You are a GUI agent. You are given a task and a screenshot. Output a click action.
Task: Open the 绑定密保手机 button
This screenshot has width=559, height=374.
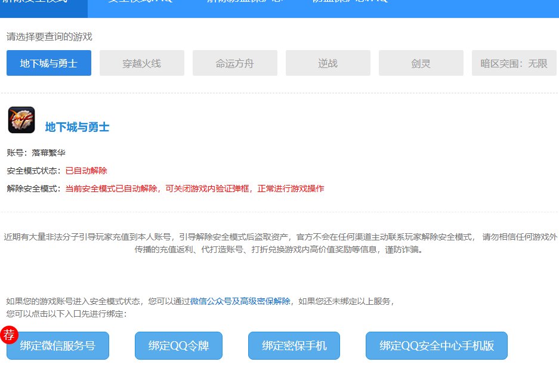294,345
